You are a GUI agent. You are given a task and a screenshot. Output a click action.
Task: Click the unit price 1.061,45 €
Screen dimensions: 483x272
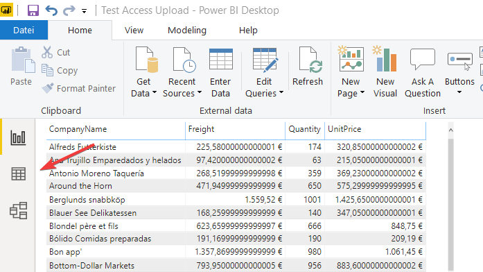click(x=404, y=252)
